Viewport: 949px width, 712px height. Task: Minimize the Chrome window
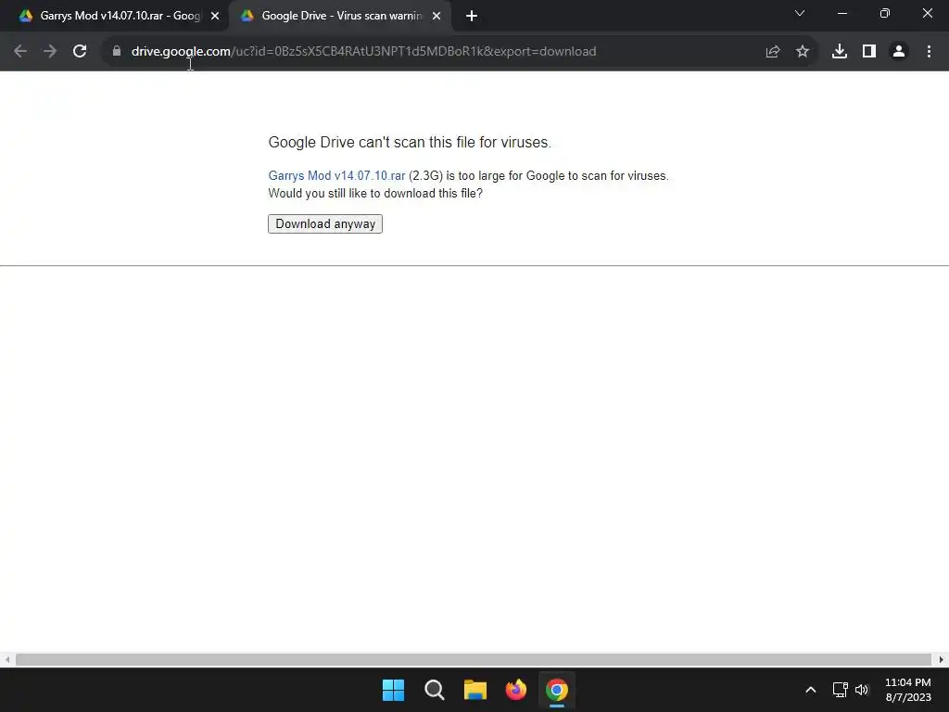coord(841,13)
